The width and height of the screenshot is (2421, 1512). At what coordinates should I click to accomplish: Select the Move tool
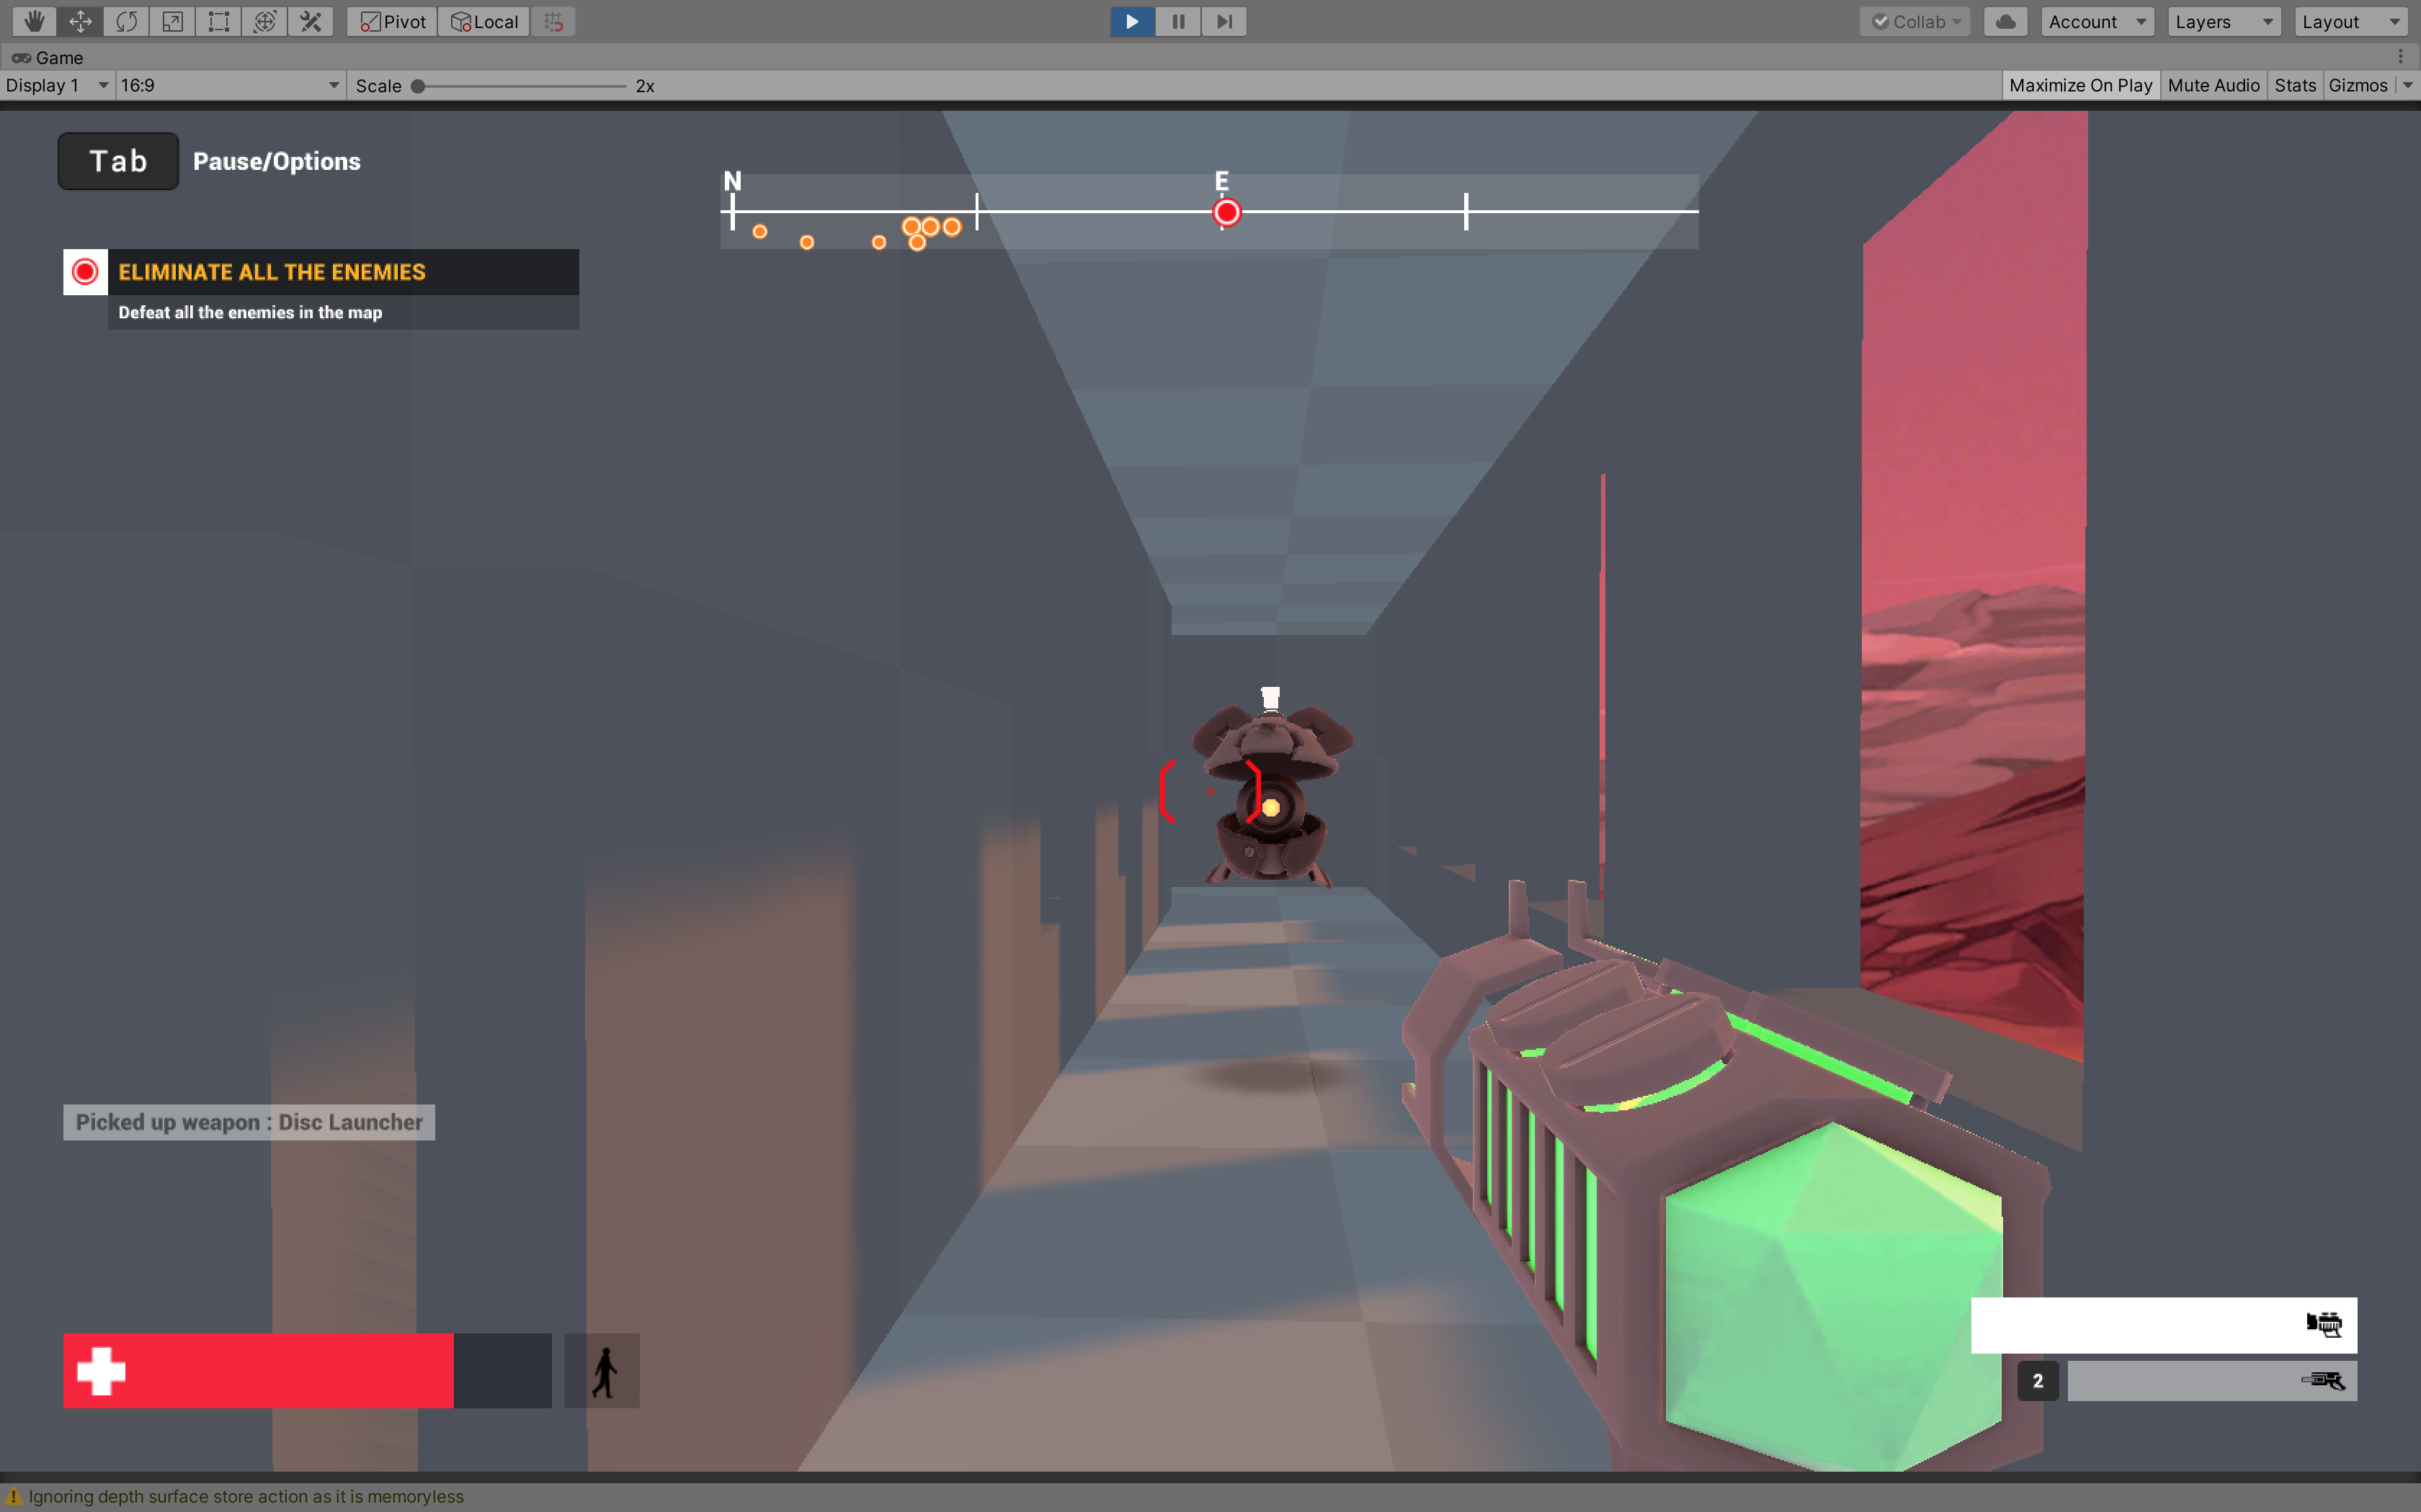80,21
